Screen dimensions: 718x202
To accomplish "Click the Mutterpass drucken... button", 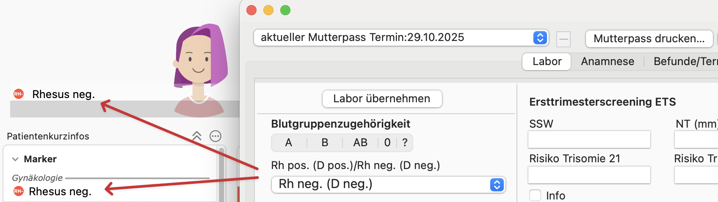I will 649,39.
